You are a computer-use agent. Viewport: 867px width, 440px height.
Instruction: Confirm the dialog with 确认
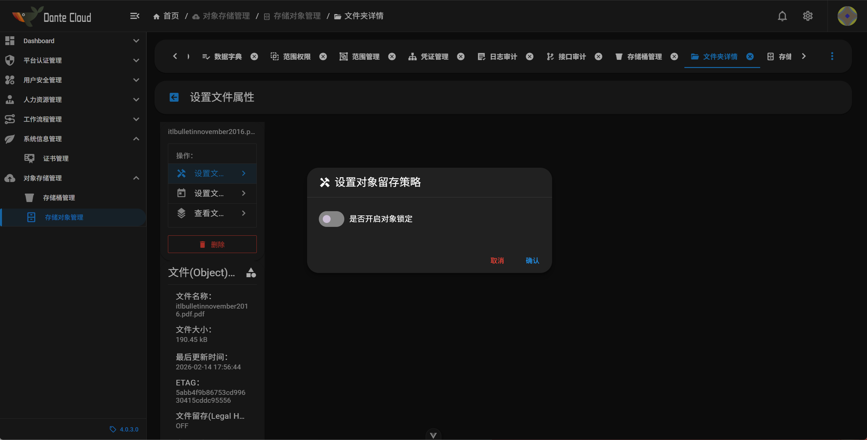point(532,261)
